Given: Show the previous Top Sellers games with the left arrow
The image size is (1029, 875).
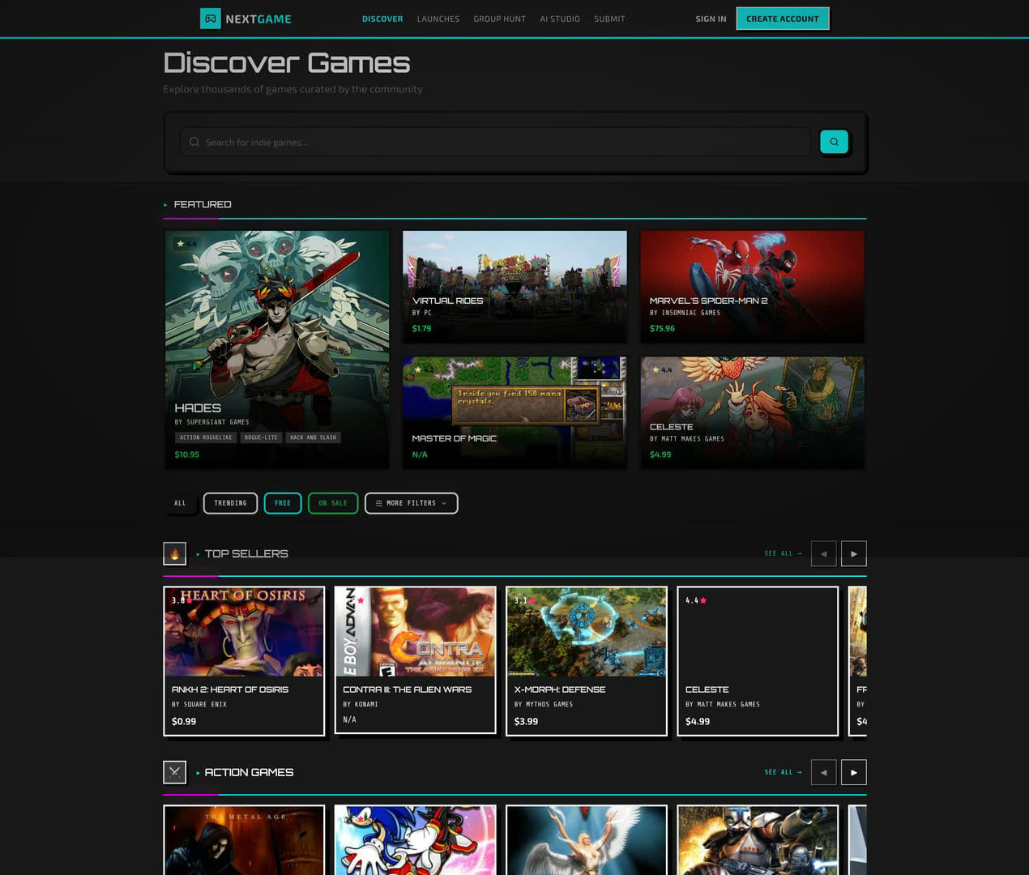Looking at the screenshot, I should 823,553.
